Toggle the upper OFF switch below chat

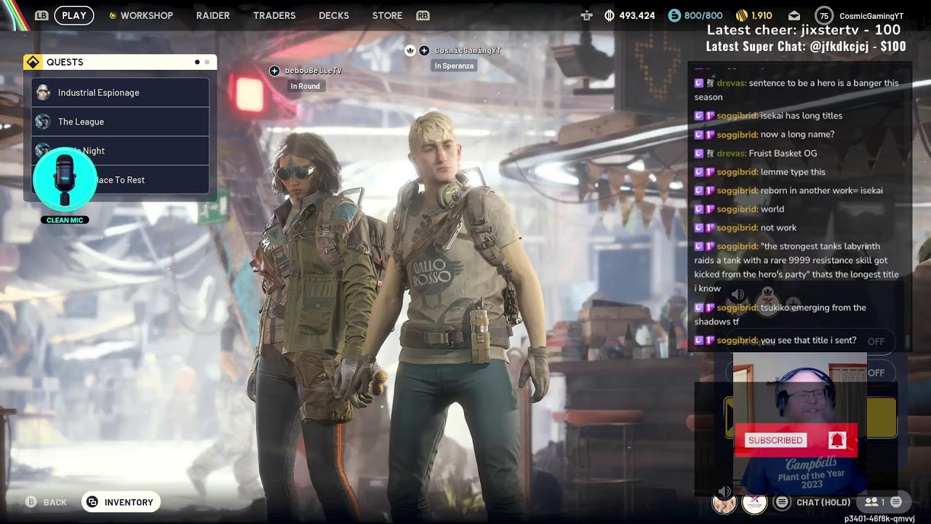click(x=876, y=341)
